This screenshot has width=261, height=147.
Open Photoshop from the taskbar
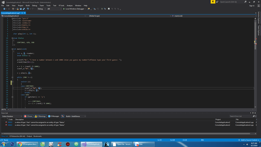coord(12,144)
